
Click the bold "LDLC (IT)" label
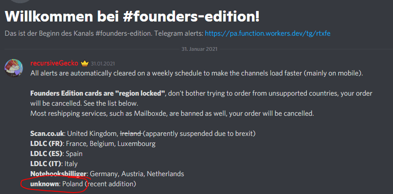(x=45, y=164)
